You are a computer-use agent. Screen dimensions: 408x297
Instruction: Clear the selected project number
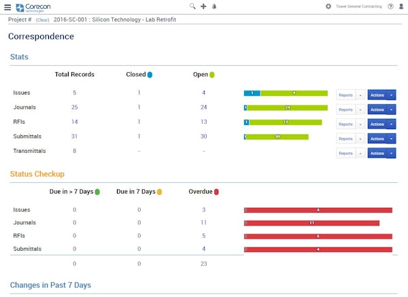[42, 20]
